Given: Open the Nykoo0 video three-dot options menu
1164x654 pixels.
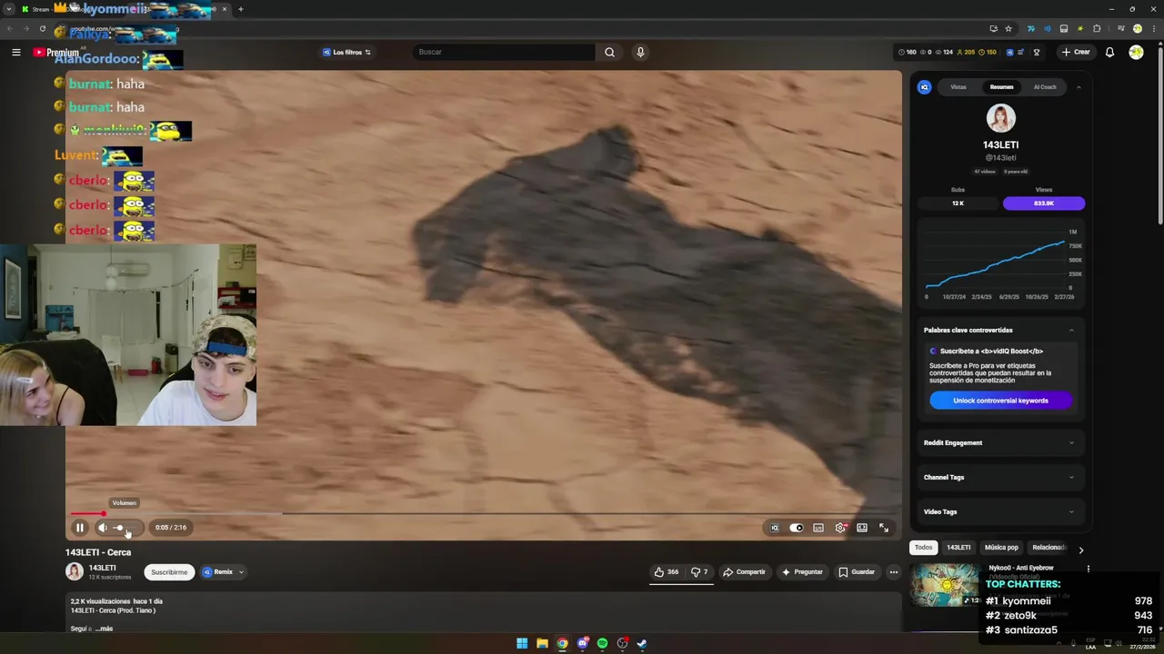Looking at the screenshot, I should (1088, 569).
